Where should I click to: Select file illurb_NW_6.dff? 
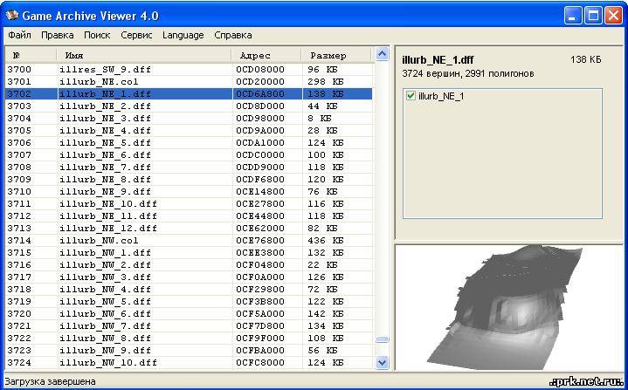(106, 313)
